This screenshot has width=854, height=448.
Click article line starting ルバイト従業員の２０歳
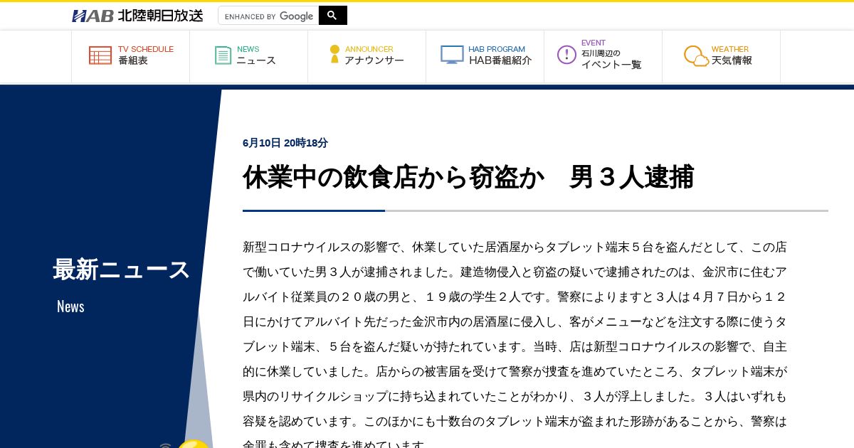pyautogui.click(x=515, y=297)
